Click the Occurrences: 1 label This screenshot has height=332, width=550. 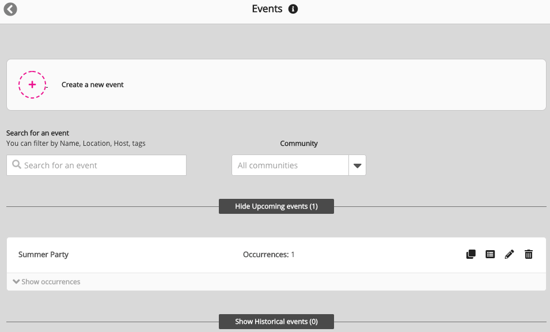tap(268, 254)
